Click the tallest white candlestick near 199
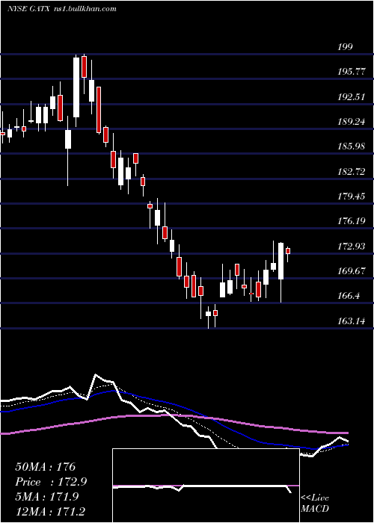374x523 pixels. pyautogui.click(x=76, y=87)
